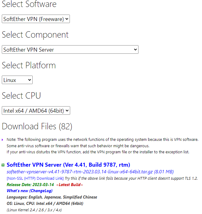Open What's new (ChangeLog) link
The width and height of the screenshot is (202, 214).
point(30,191)
